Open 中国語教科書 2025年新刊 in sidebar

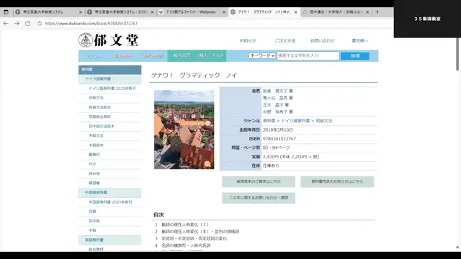(x=110, y=202)
